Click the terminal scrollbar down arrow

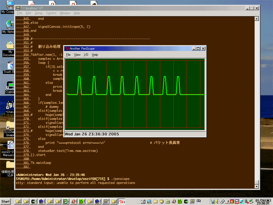click(x=256, y=186)
